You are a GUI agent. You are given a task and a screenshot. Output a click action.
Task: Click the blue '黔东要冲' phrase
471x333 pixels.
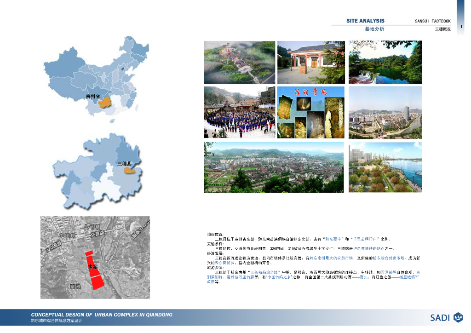[x=333, y=239]
